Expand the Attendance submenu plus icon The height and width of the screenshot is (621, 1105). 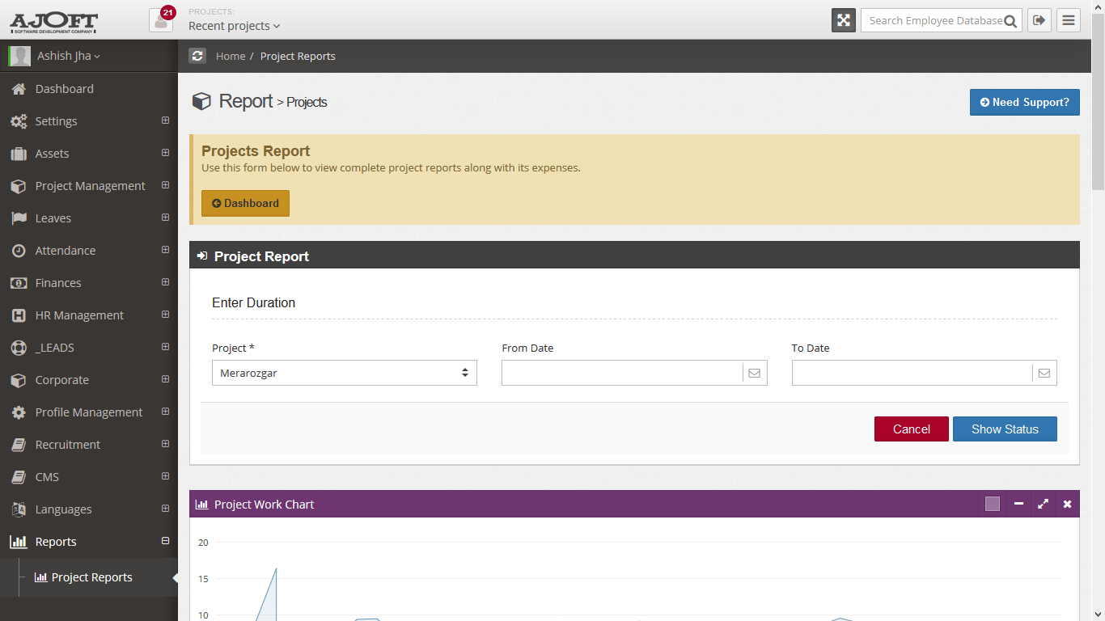pyautogui.click(x=165, y=250)
